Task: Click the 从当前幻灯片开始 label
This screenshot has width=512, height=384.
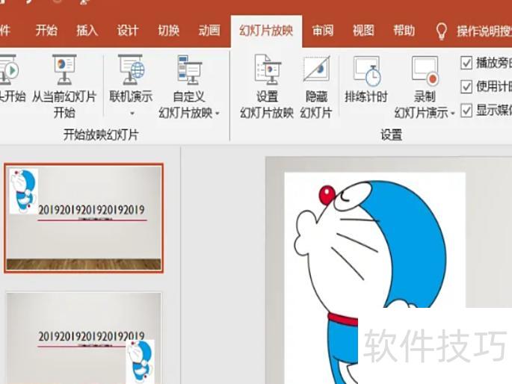Action: 64,105
